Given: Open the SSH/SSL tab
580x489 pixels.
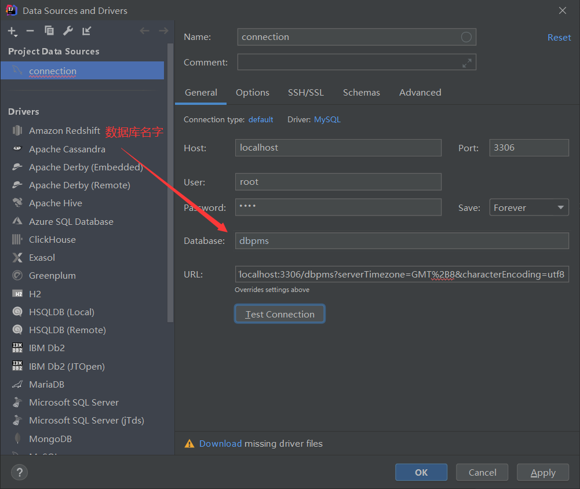Looking at the screenshot, I should tap(306, 93).
